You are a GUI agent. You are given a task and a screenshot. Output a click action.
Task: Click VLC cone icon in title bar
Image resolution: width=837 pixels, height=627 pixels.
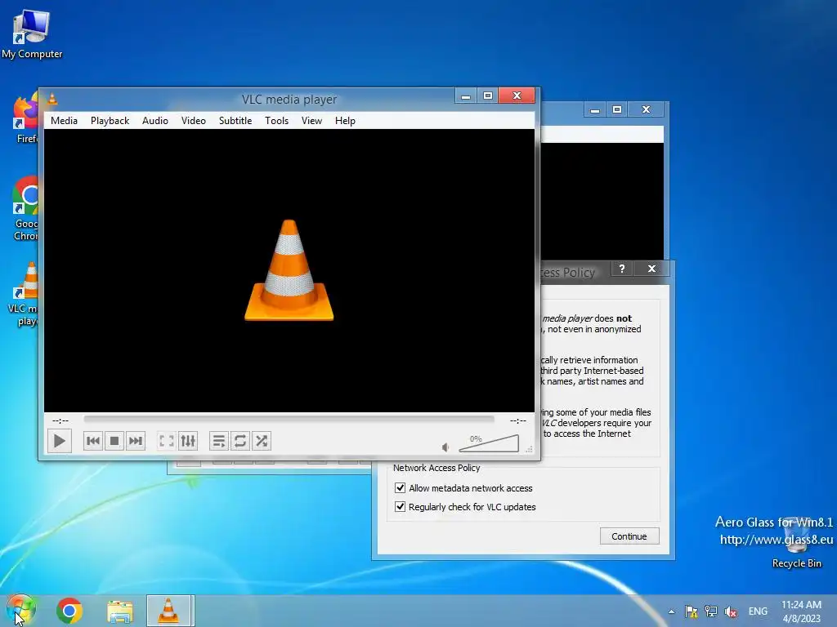[52, 99]
